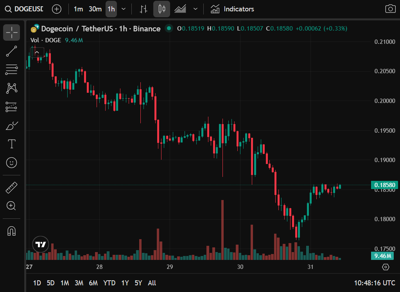Image resolution: width=400 pixels, height=292 pixels.
Task: Select the YTD date range
Action: 109,283
